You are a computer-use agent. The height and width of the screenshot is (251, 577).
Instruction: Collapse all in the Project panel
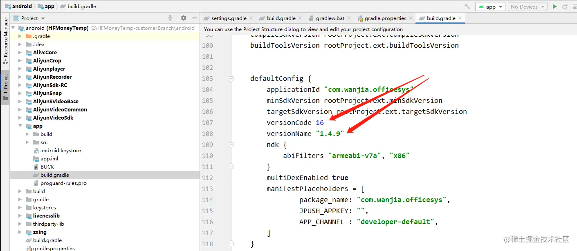(170, 18)
